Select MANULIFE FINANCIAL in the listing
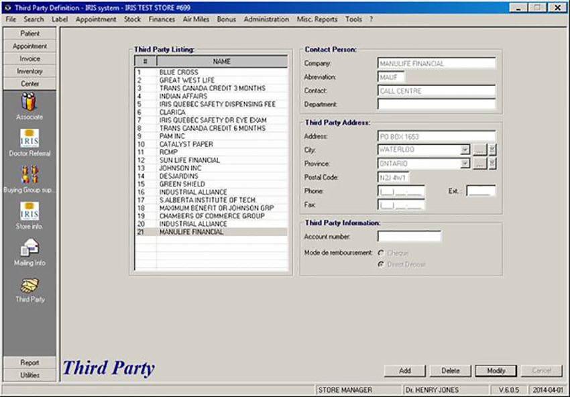The width and height of the screenshot is (570, 397). click(211, 232)
